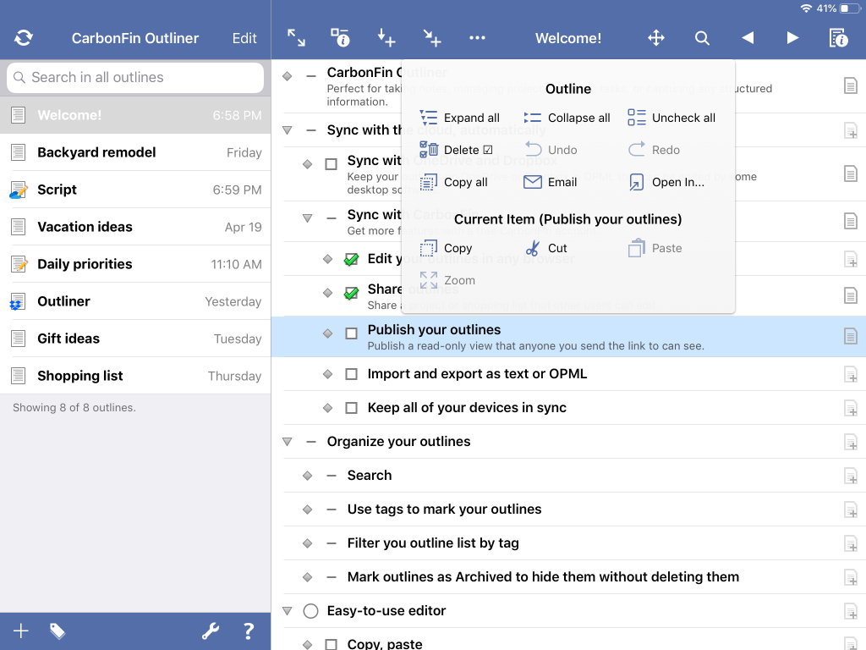Open note for Publish your outlines row

tap(851, 336)
